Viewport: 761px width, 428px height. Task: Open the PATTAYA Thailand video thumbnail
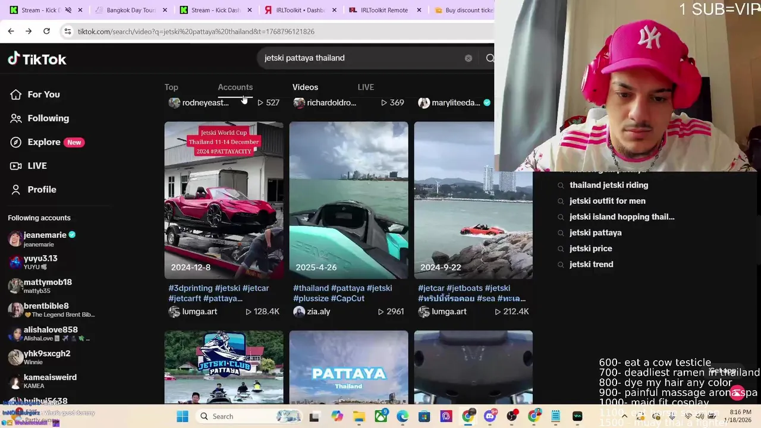(348, 367)
